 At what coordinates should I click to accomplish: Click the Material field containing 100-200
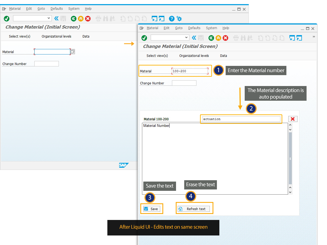(x=190, y=71)
